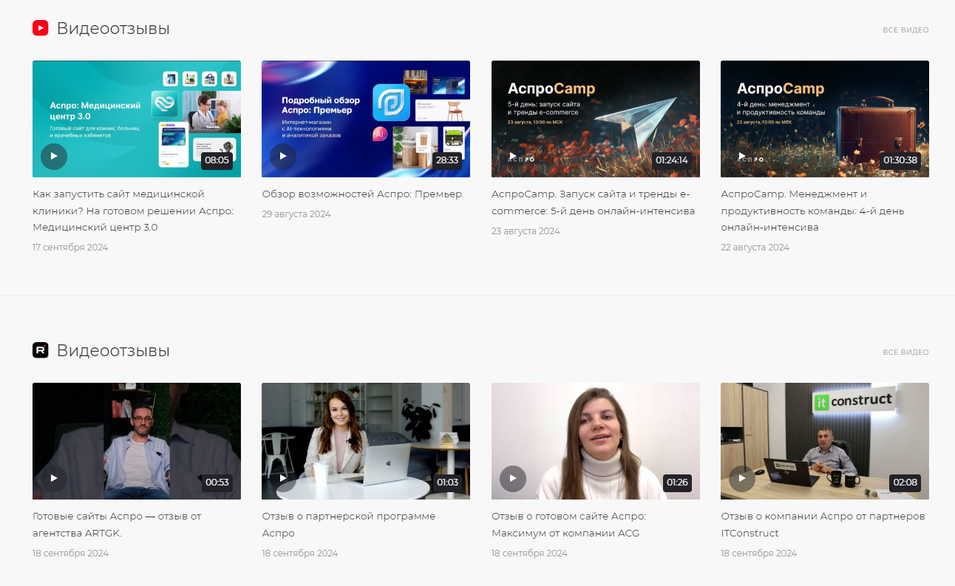
Task: Open the link Обзор возможностей Аспро: Премьер
Action: click(x=362, y=194)
